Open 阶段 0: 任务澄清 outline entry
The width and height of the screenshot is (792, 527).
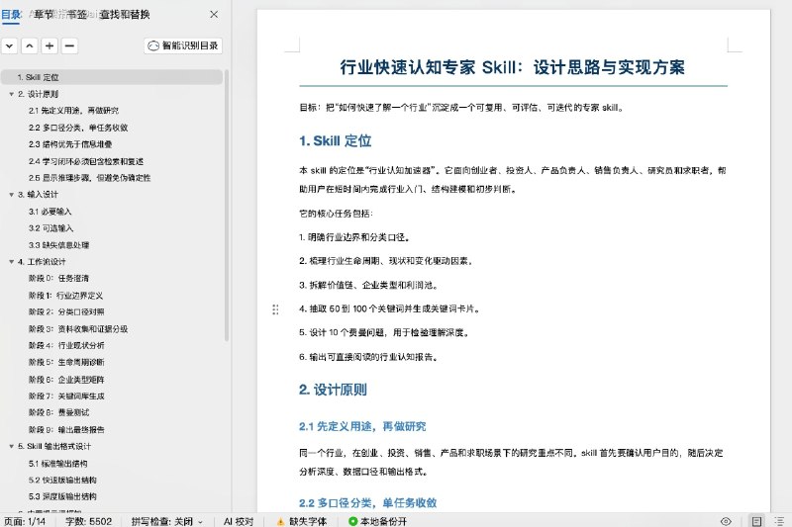[x=58, y=278]
